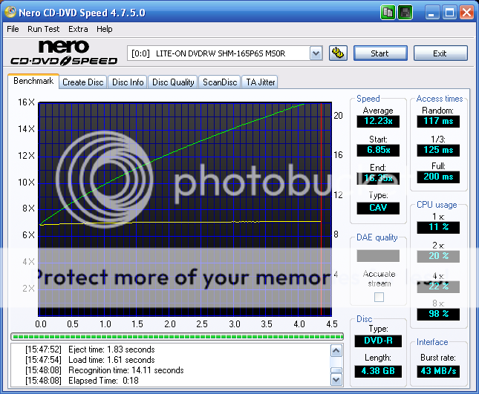This screenshot has width=479, height=394.
Task: Switch to the Create Disc tab
Action: coord(82,82)
